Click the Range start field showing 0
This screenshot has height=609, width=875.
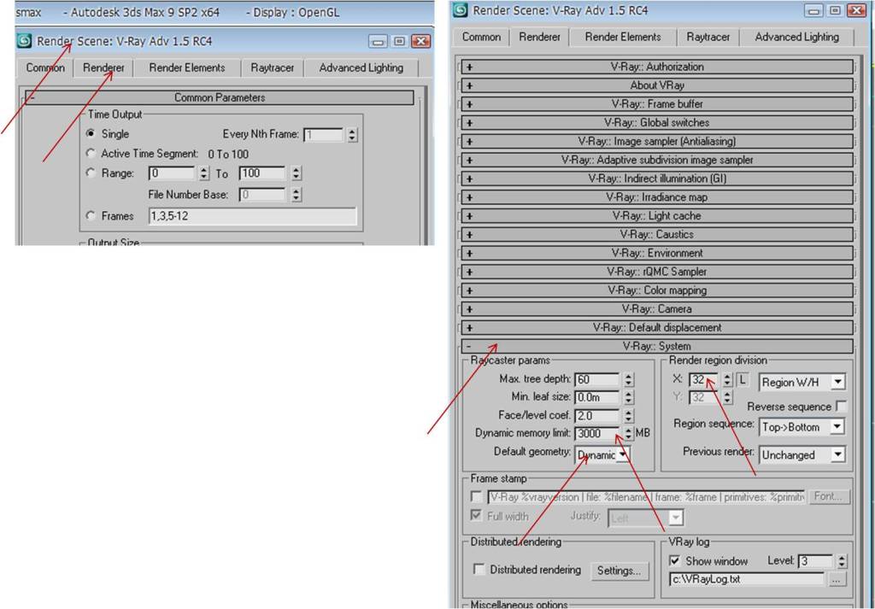[171, 173]
